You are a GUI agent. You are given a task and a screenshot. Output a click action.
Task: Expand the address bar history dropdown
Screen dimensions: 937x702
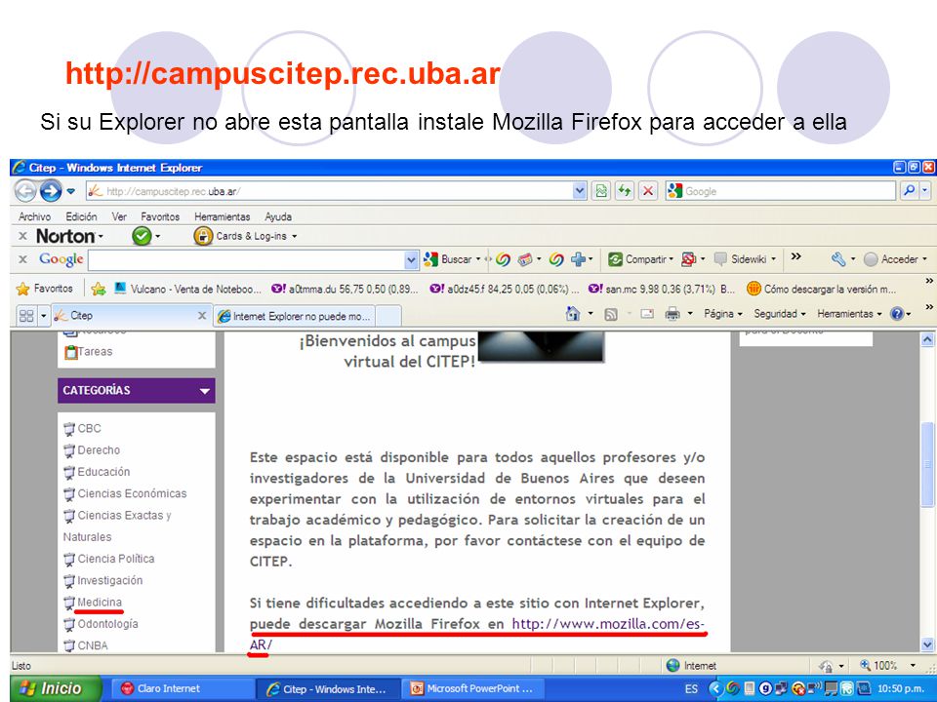coord(579,191)
